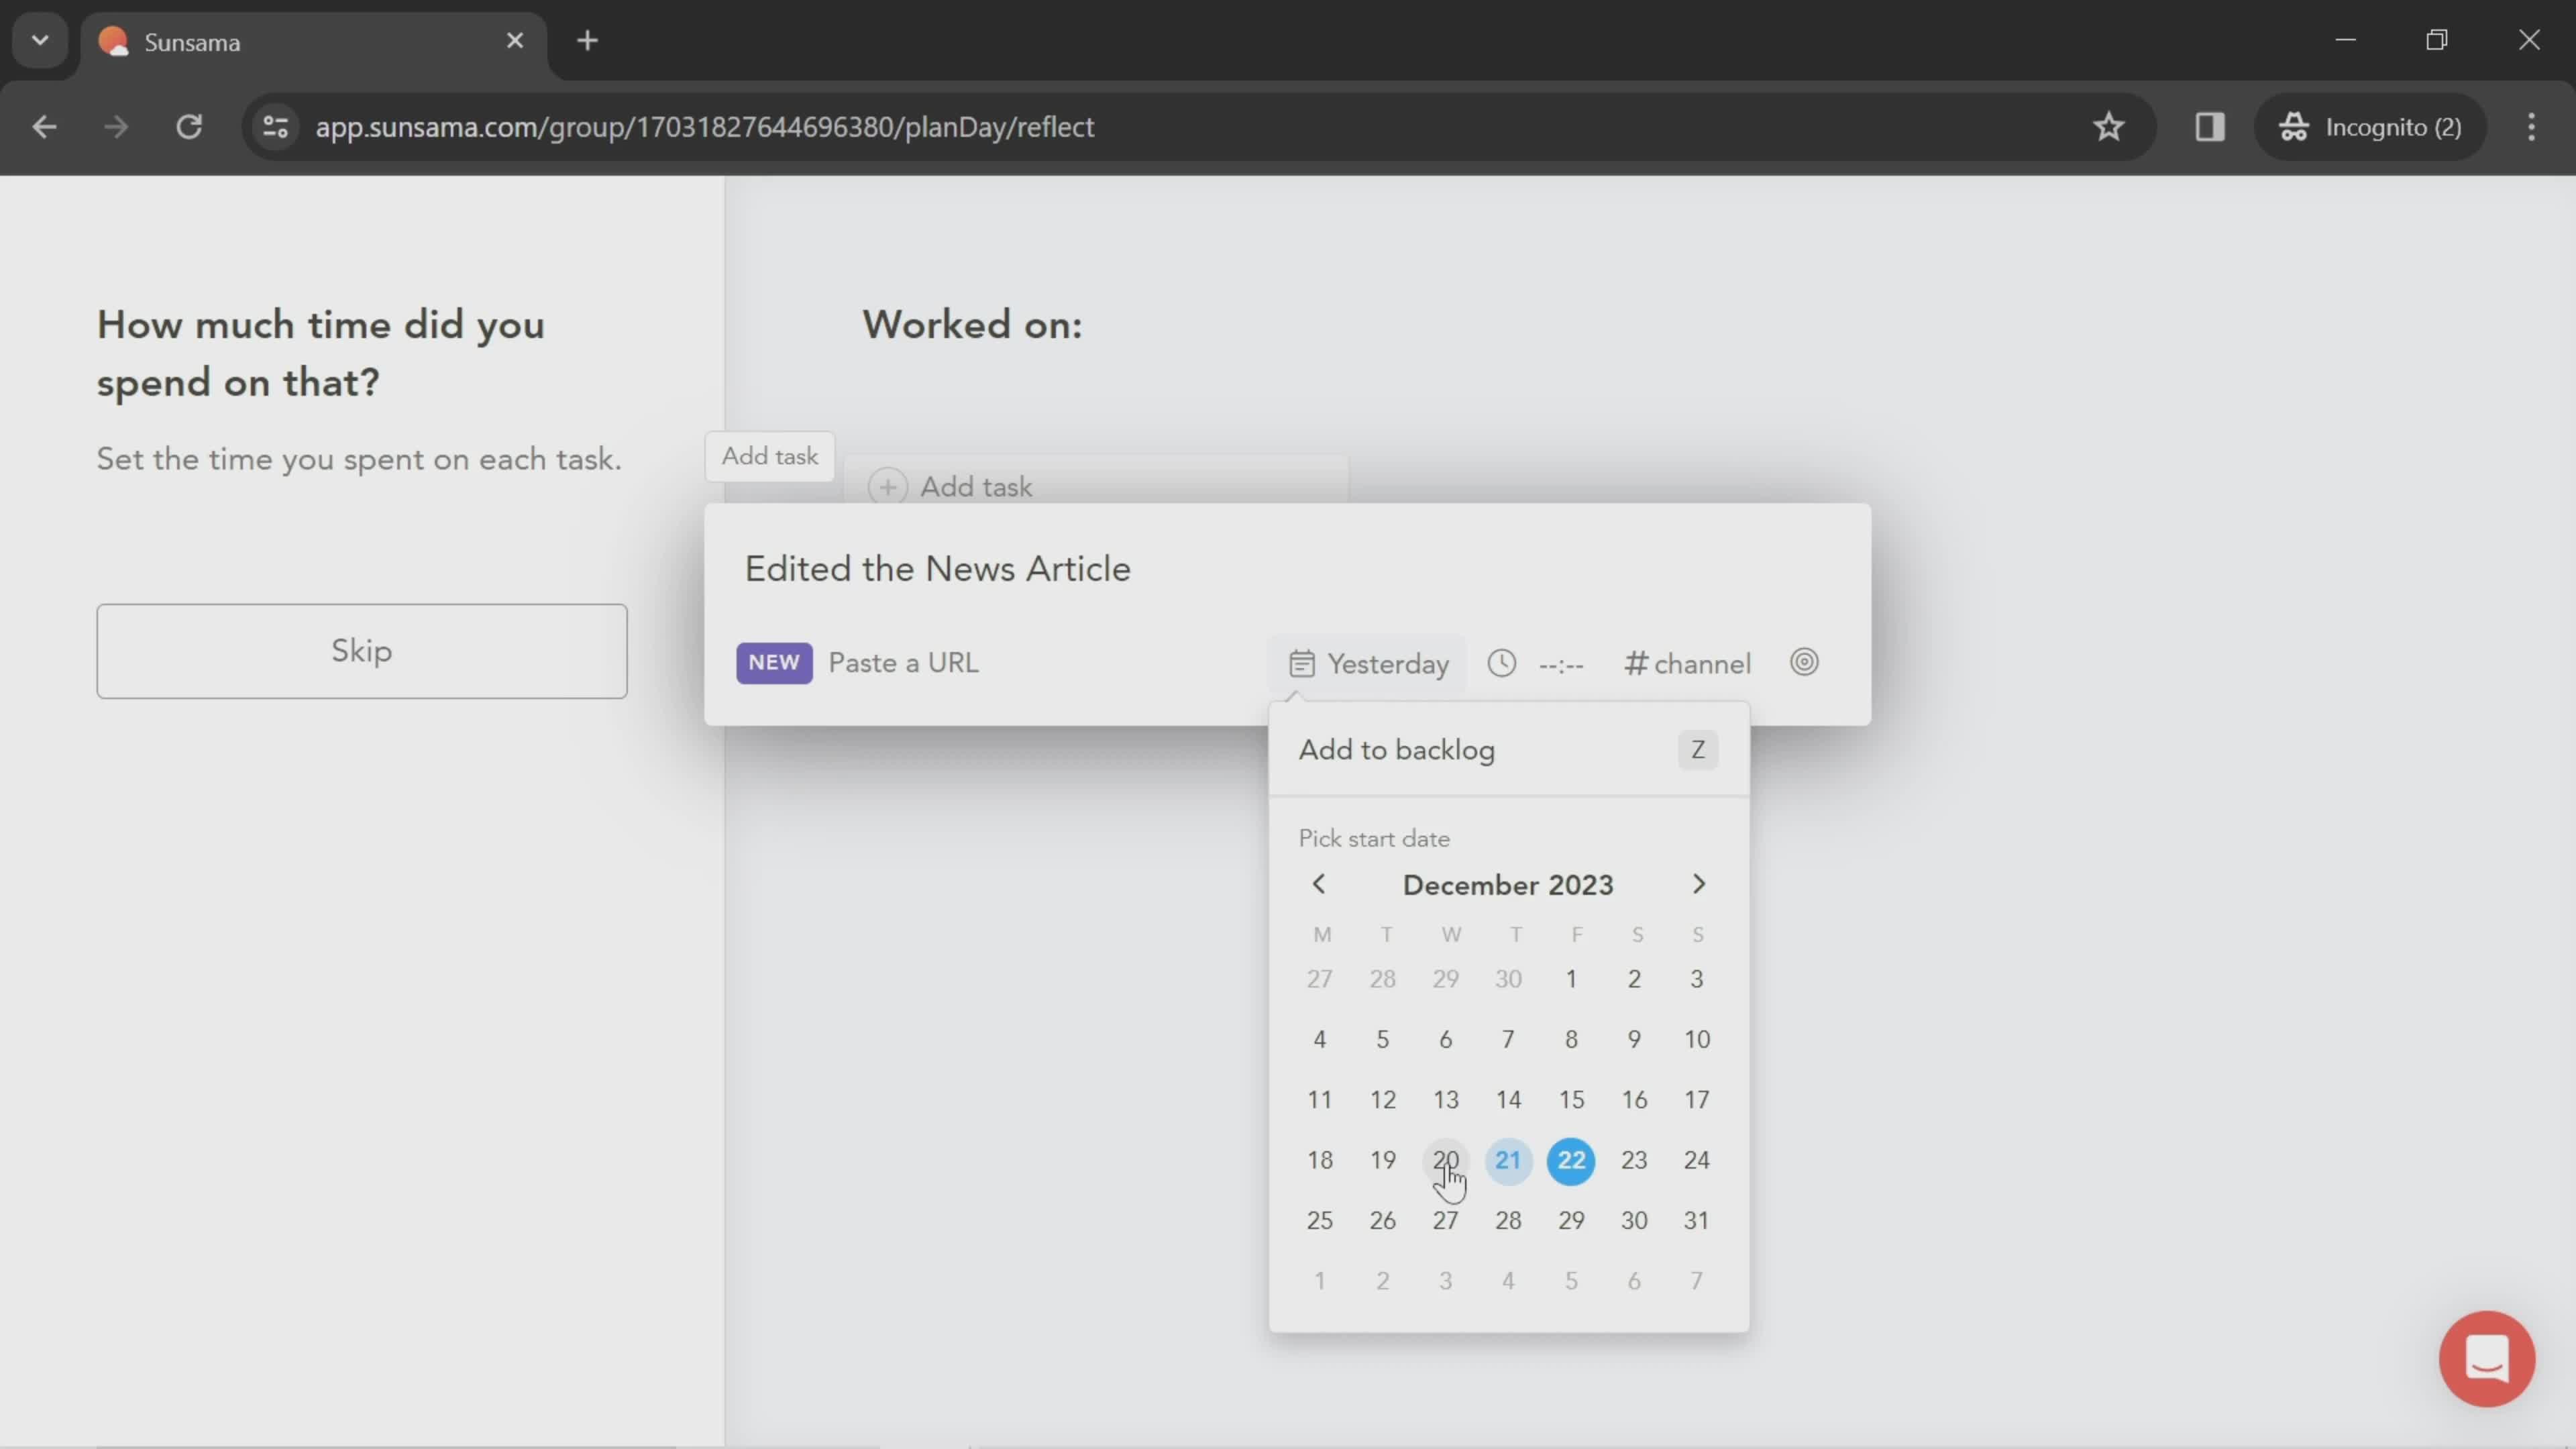Click the NEW badge

(x=774, y=663)
